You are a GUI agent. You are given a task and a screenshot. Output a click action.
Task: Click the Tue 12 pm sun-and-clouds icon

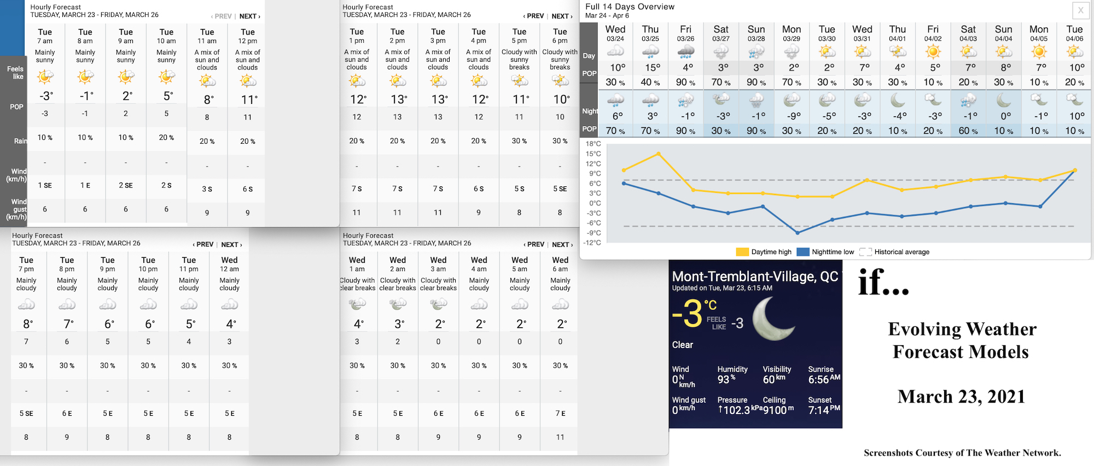(x=248, y=81)
